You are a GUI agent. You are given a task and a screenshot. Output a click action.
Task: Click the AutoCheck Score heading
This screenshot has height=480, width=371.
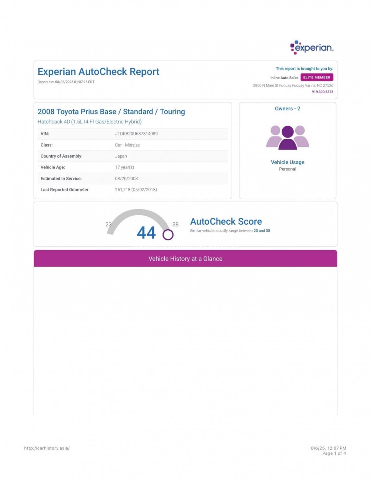pos(226,221)
